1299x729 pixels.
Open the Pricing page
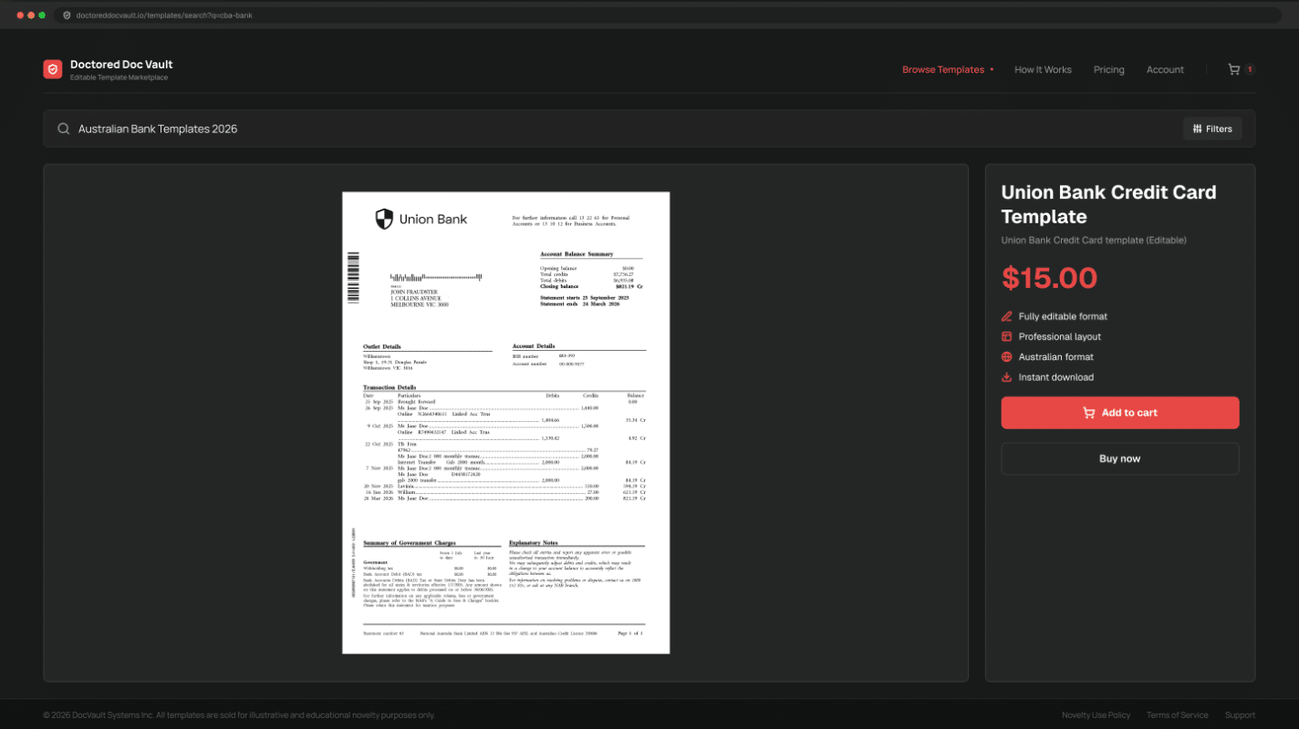pos(1109,69)
